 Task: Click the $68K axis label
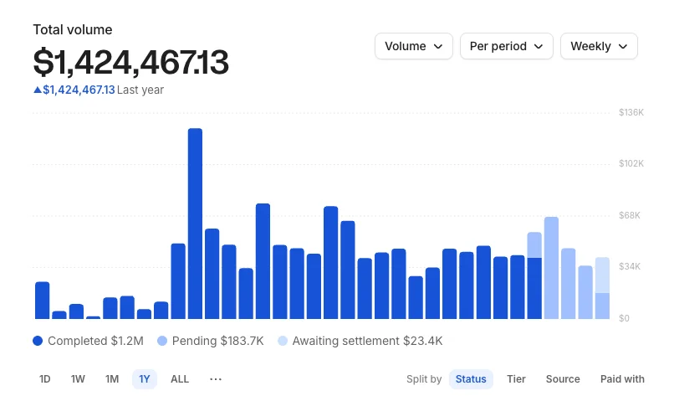[x=630, y=215]
